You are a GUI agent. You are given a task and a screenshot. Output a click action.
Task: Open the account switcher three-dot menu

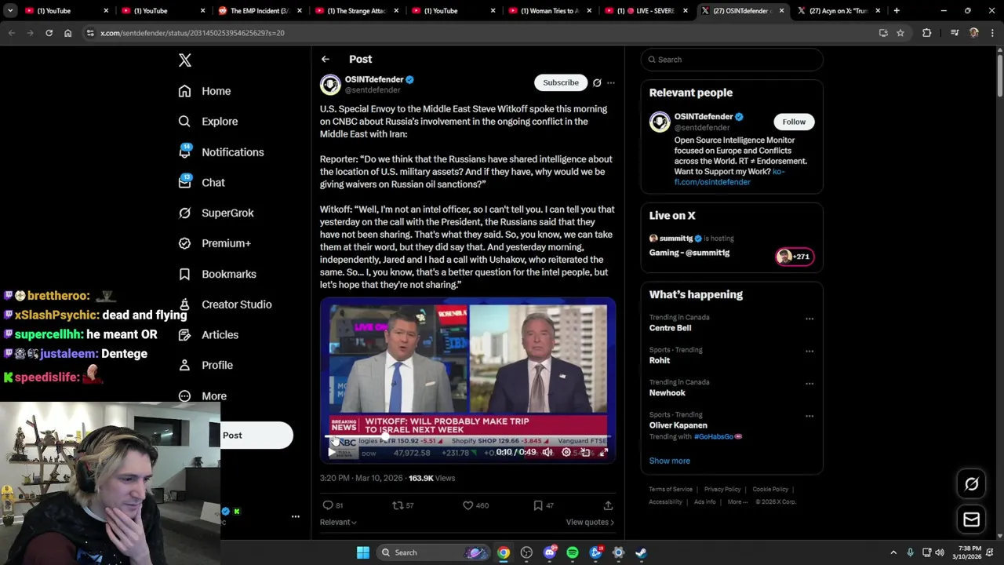pos(296,516)
